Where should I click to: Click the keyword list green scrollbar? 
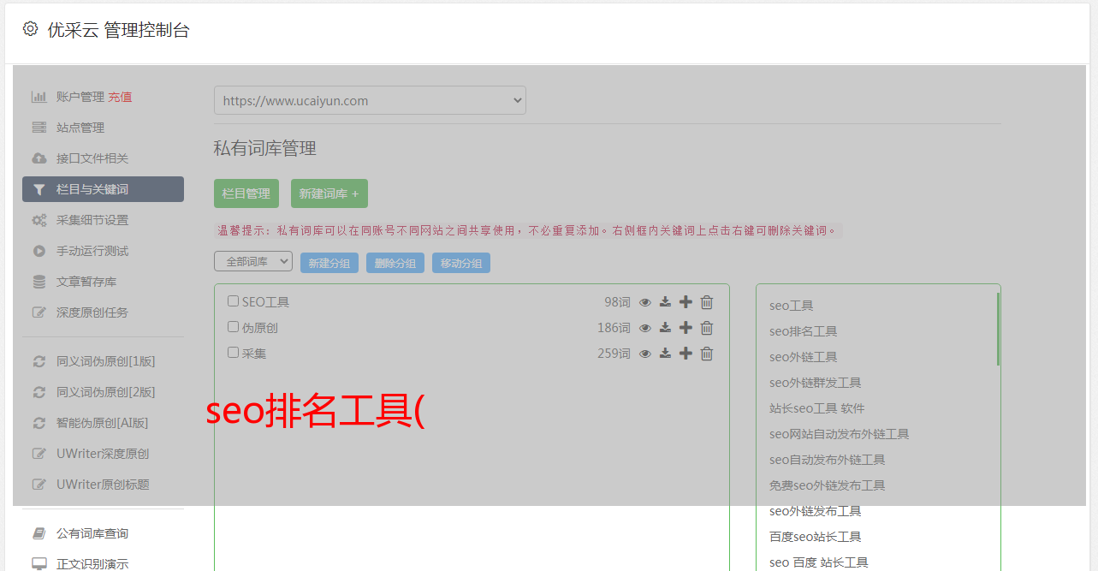coord(998,329)
